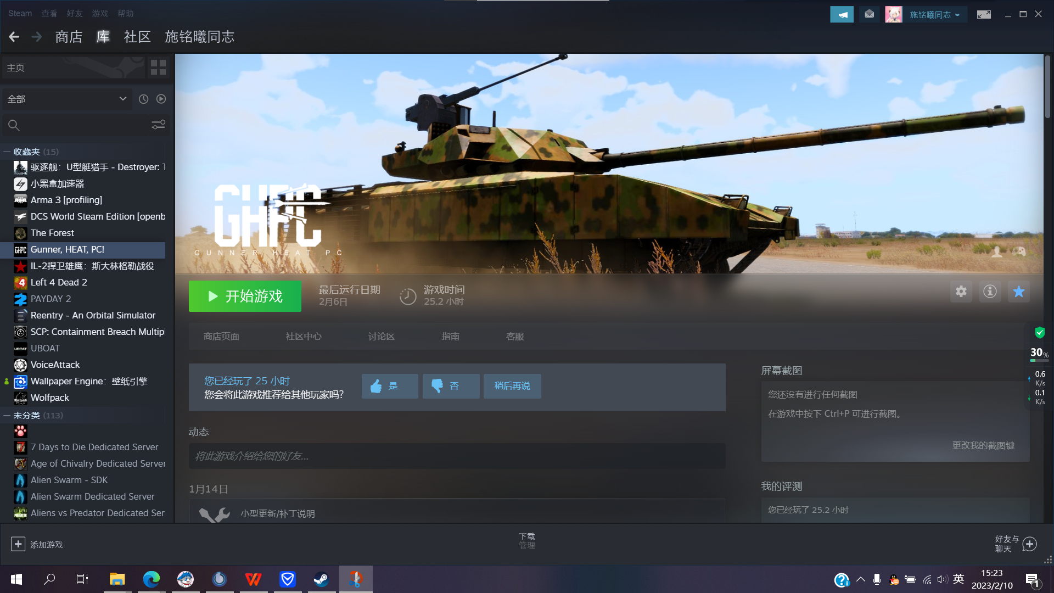1054x593 pixels.
Task: Select 小黑盒加速器 in library
Action: pyautogui.click(x=83, y=183)
